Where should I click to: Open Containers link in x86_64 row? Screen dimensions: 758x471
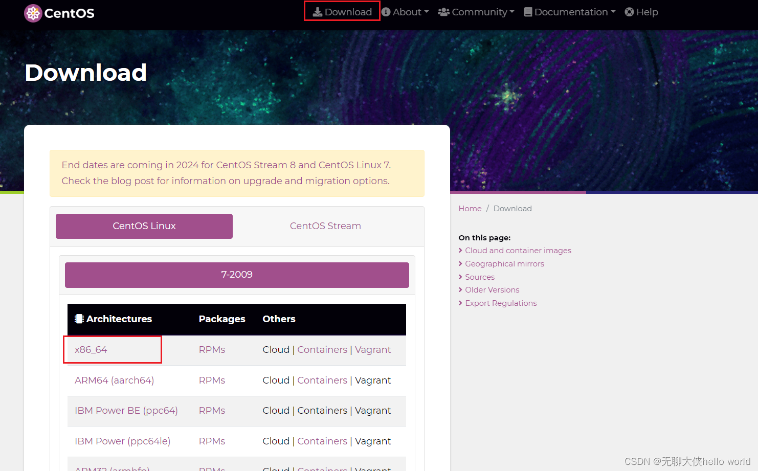tap(322, 350)
